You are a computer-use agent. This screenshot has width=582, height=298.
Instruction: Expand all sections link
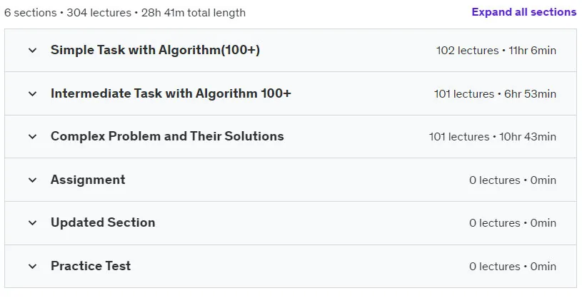pos(523,12)
